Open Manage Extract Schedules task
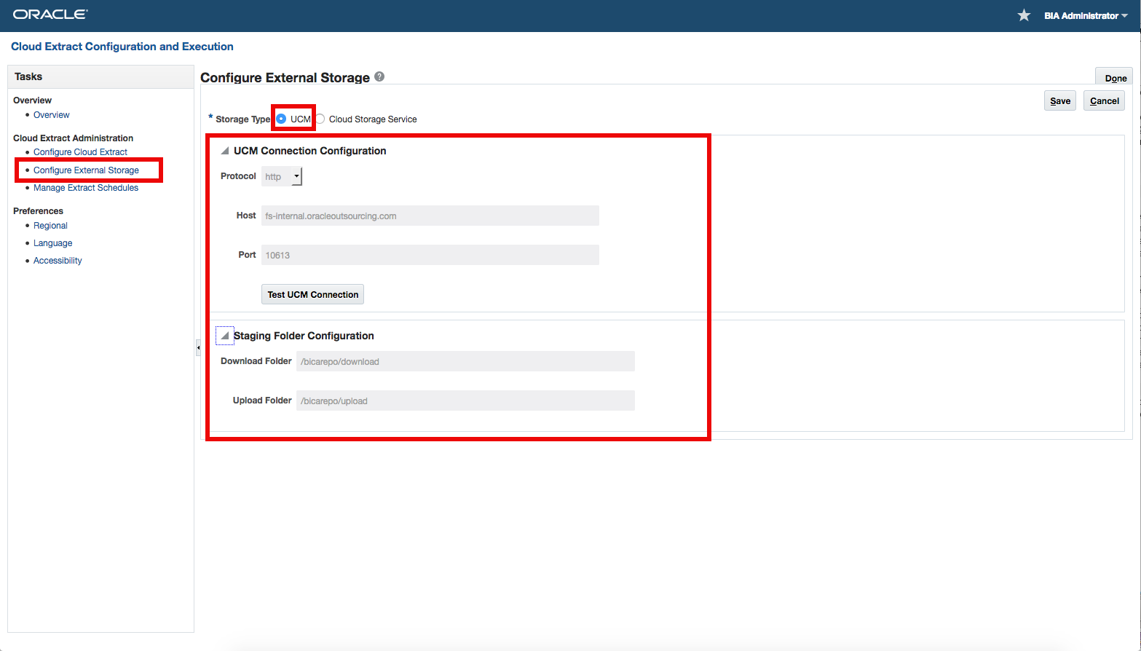This screenshot has height=651, width=1141. click(x=86, y=188)
